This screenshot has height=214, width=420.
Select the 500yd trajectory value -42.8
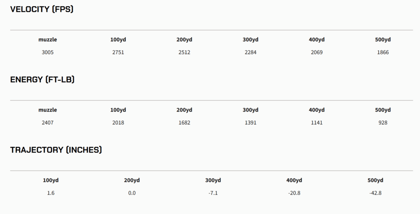click(x=375, y=193)
